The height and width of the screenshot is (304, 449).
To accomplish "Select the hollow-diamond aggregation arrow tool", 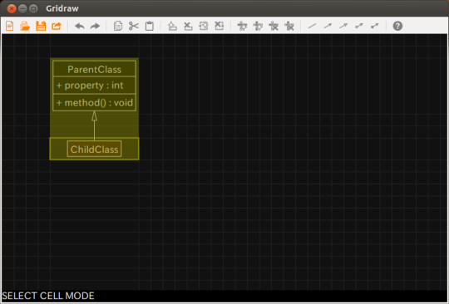I will pos(359,26).
